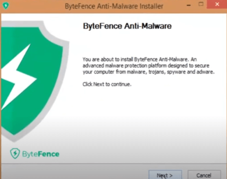Maximize the installer window

(x=201, y=4)
